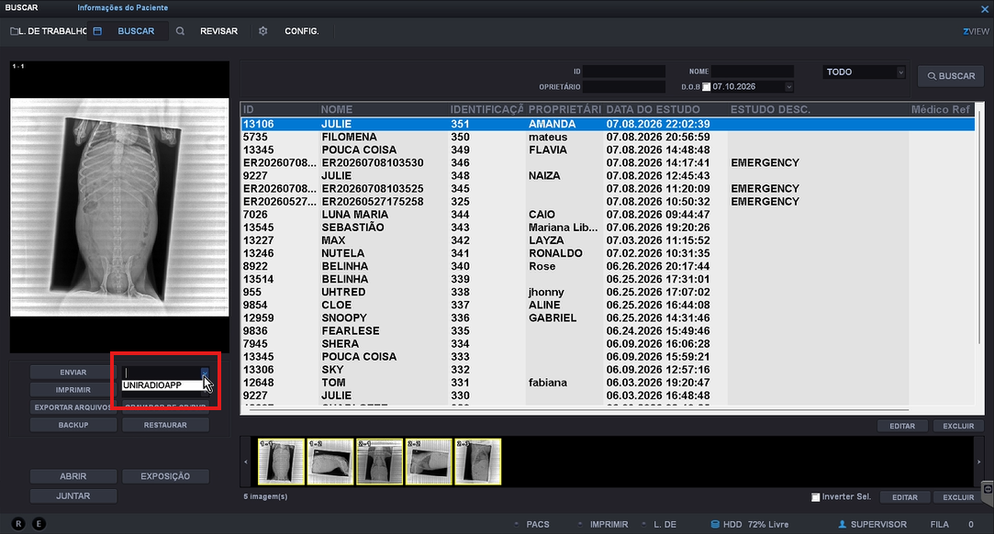Click the ENVIAR button

point(73,373)
